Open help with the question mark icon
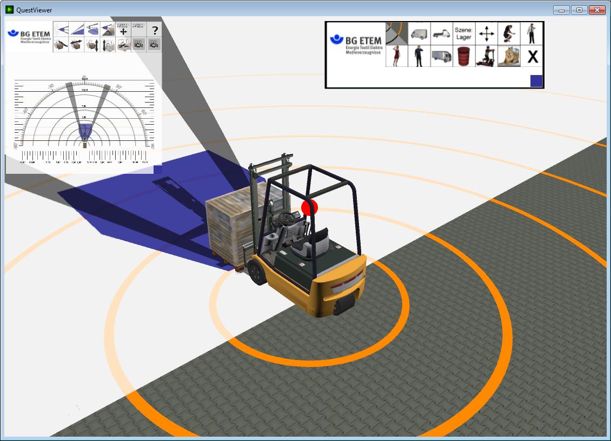This screenshot has width=611, height=441. tap(154, 29)
